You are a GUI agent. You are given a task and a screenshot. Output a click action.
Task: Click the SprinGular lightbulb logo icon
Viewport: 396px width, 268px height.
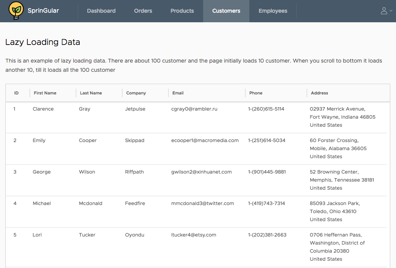pos(15,11)
